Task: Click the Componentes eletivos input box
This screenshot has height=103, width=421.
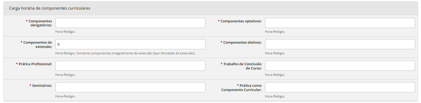Action: pos(340,44)
